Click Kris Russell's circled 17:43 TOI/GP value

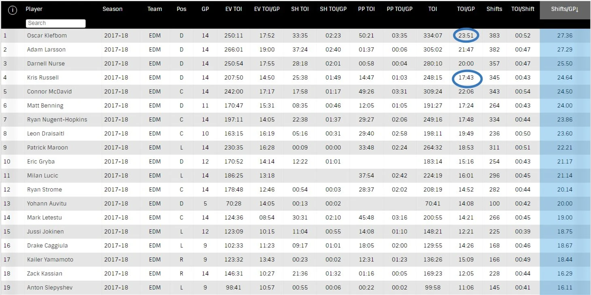pos(466,78)
